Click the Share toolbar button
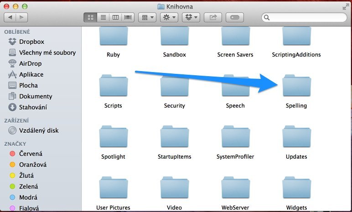This screenshot has height=212, width=352. coord(213,17)
